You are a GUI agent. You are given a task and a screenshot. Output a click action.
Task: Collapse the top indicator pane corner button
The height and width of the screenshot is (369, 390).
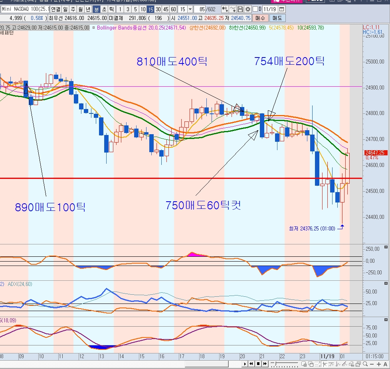pyautogui.click(x=386, y=247)
